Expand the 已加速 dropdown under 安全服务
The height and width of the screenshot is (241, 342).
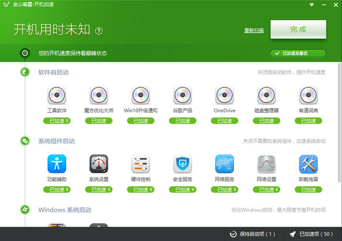pyautogui.click(x=182, y=190)
